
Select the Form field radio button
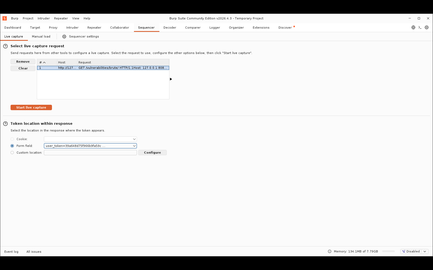click(x=12, y=146)
